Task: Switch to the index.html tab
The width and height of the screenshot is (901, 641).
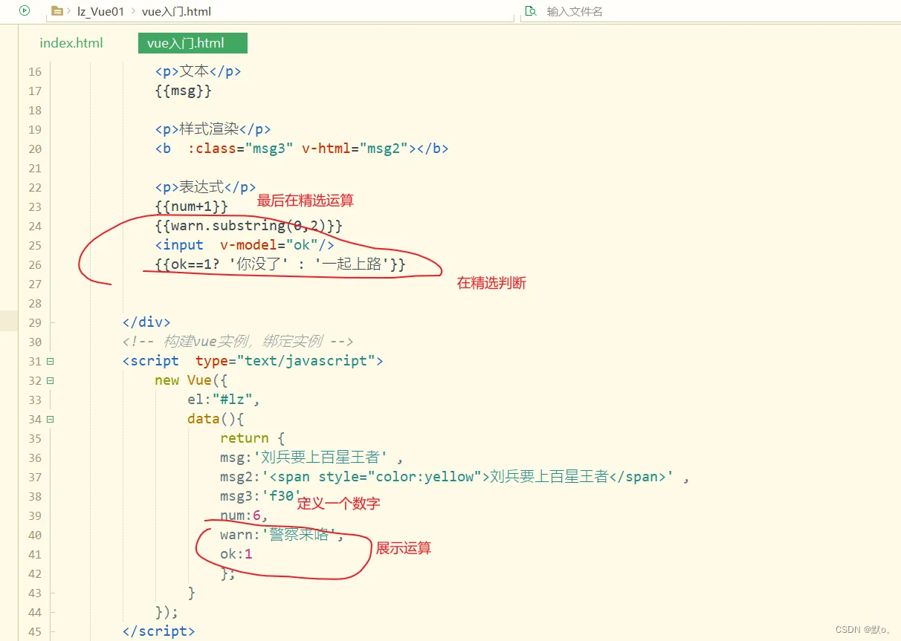Action: pyautogui.click(x=71, y=43)
